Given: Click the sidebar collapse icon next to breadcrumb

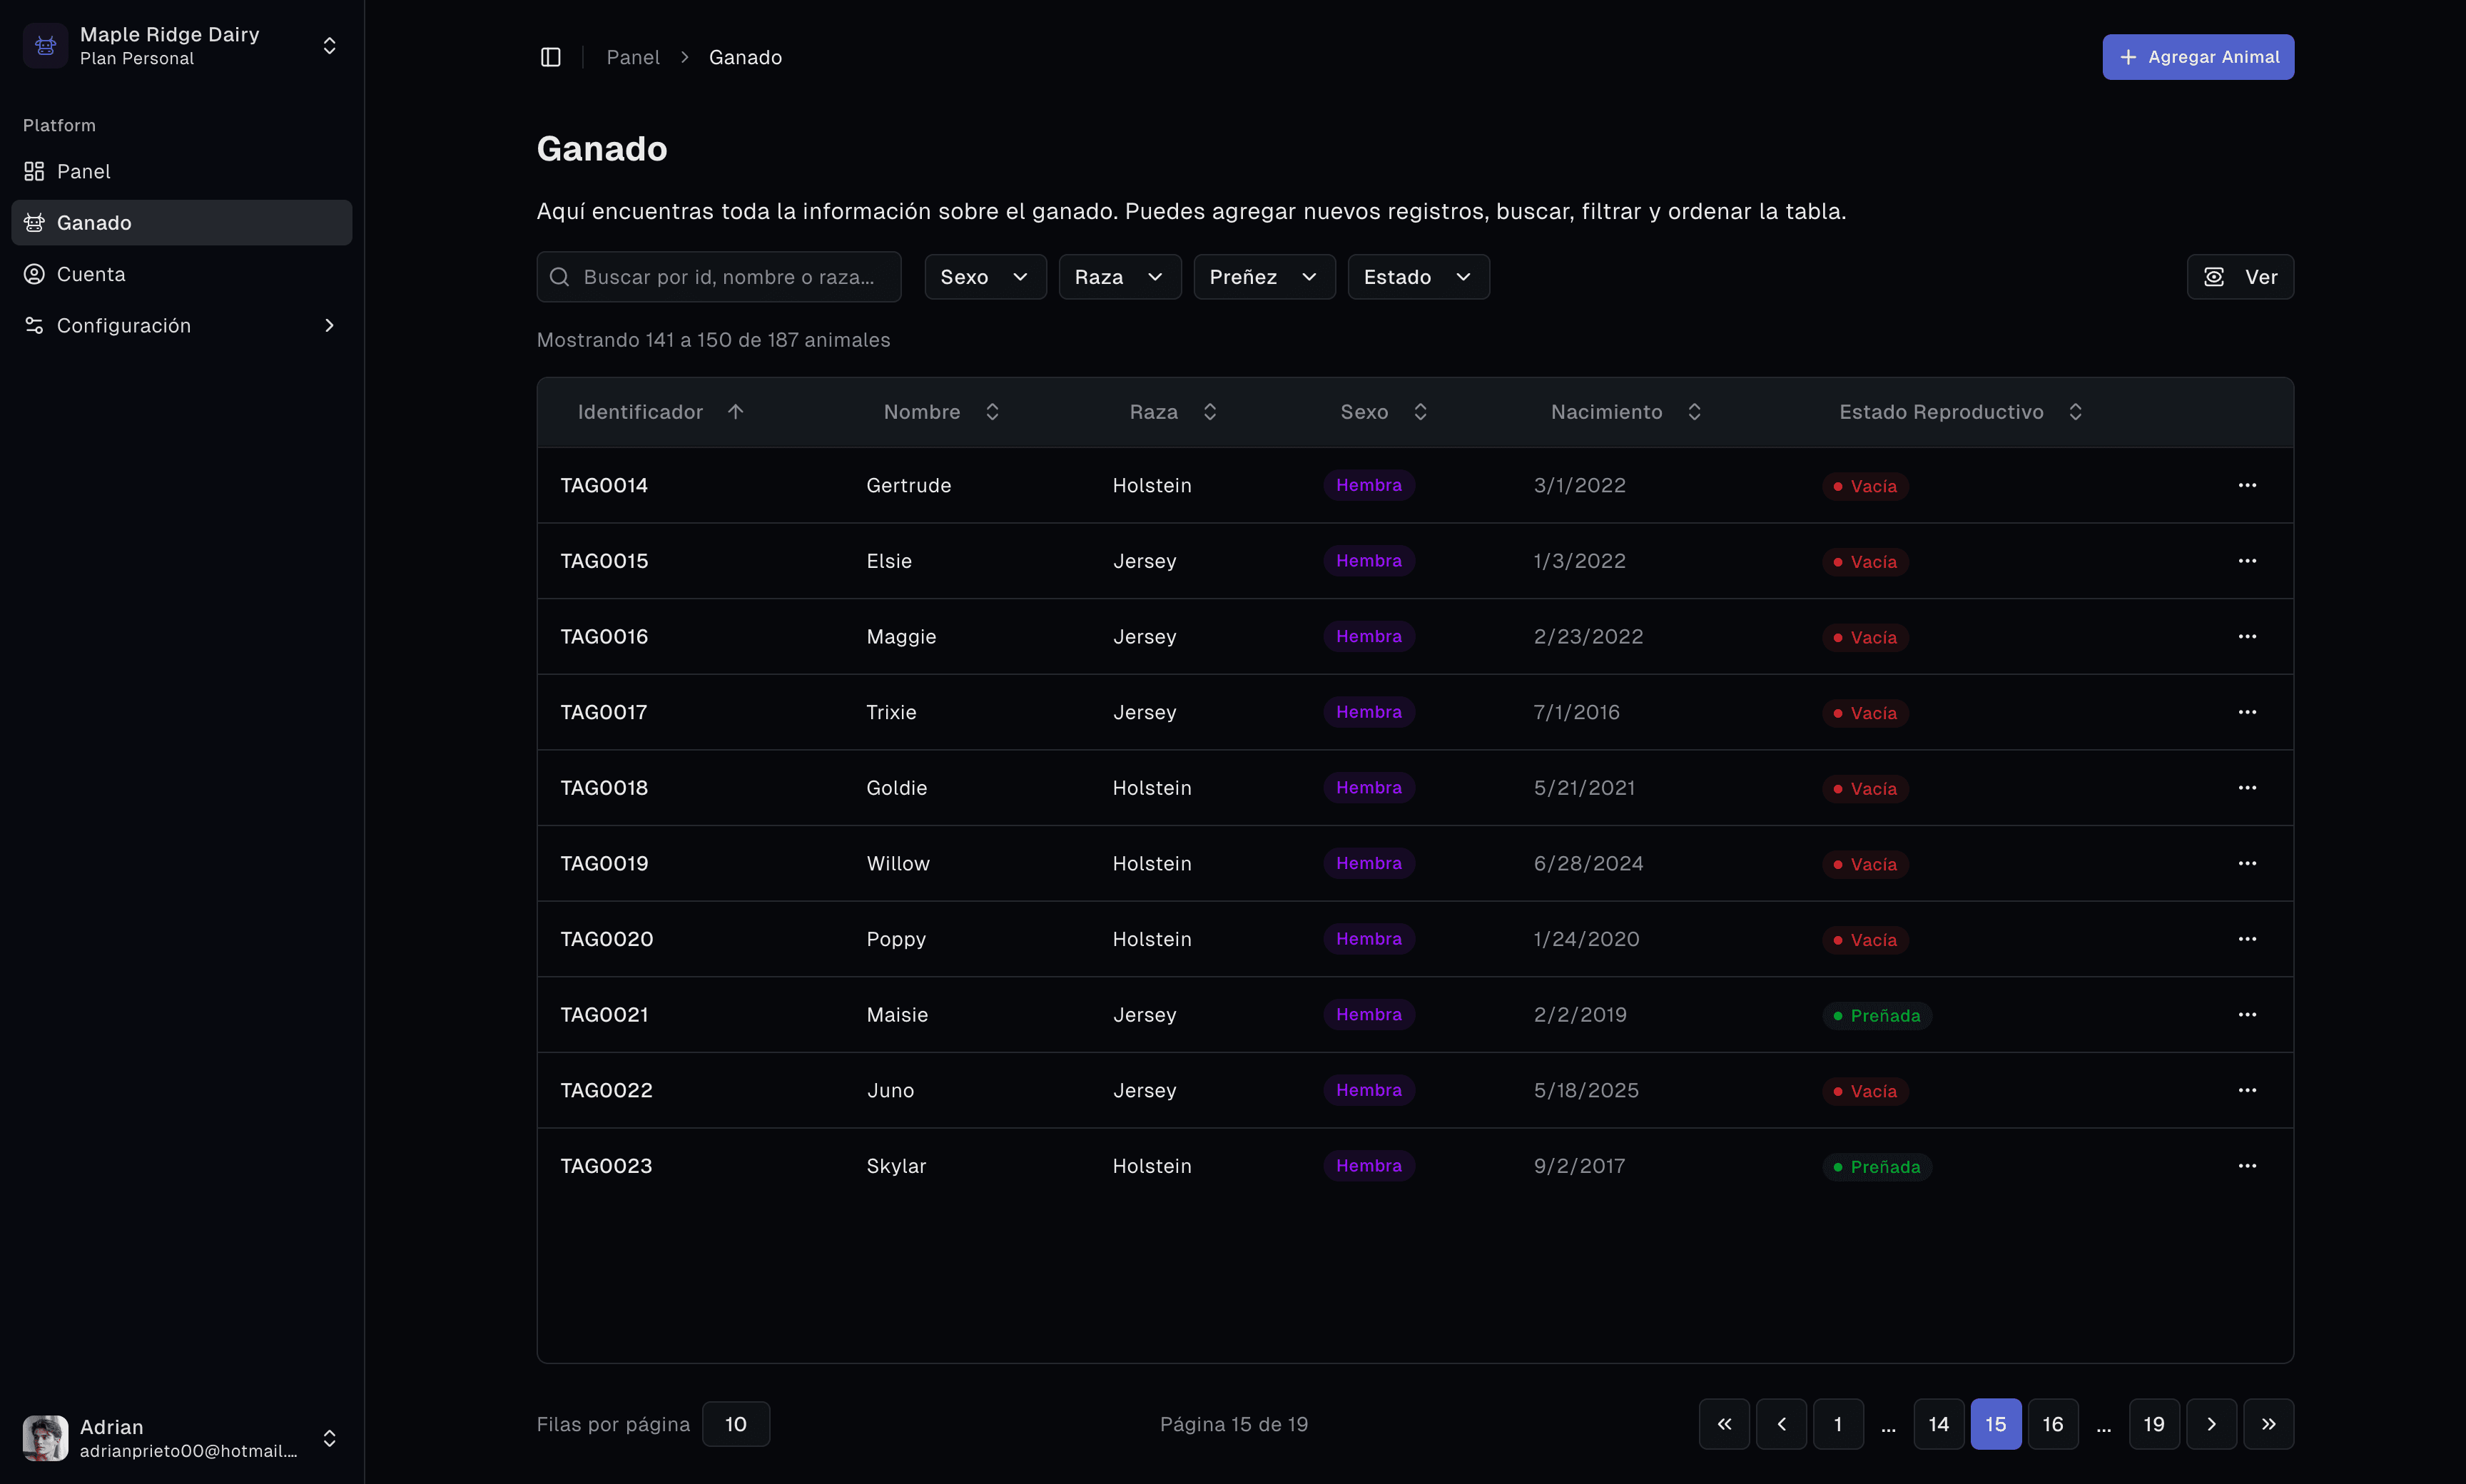Looking at the screenshot, I should [550, 57].
